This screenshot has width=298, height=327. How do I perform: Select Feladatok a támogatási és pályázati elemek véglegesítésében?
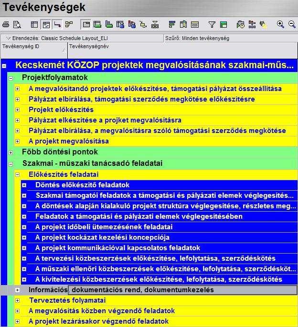pos(159,216)
